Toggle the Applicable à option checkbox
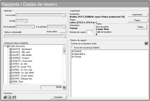 point(73,54)
